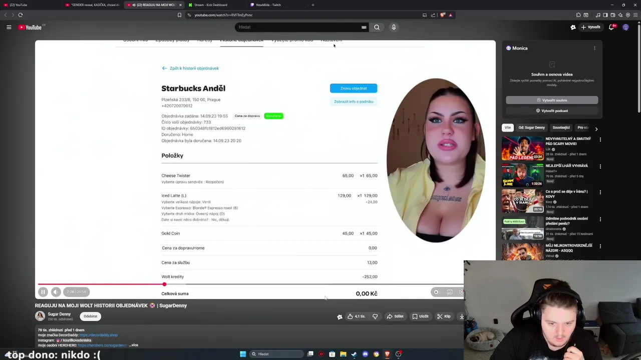Save video with the Uložit button

420,316
